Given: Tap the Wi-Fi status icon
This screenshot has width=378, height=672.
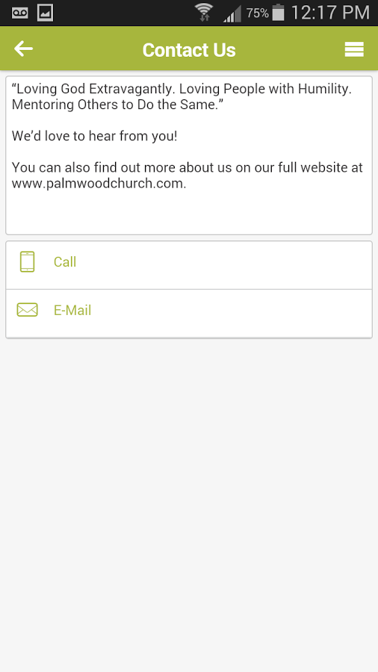Looking at the screenshot, I should [x=204, y=12].
